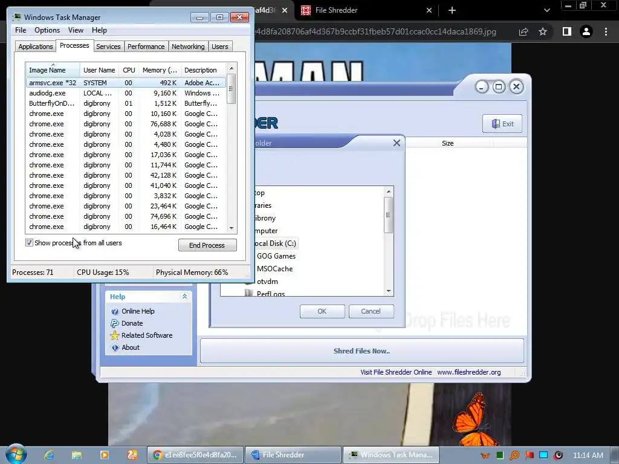619x464 pixels.
Task: Select chrome.exe row using 76,688 K
Action: [126, 124]
